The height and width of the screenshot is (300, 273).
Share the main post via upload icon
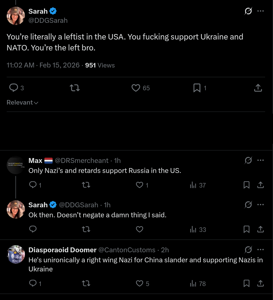[258, 88]
